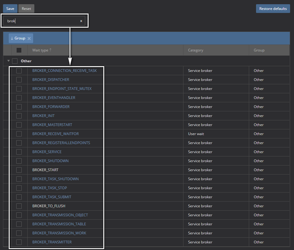Open the BROKER_TRANSMISSION_OBJECT link

pos(60,215)
